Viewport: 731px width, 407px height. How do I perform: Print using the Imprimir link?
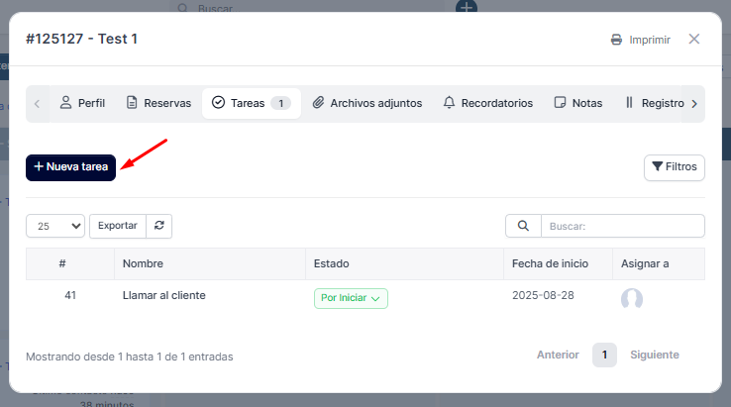641,40
